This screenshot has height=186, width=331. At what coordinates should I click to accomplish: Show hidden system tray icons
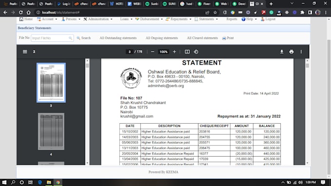[283, 183]
